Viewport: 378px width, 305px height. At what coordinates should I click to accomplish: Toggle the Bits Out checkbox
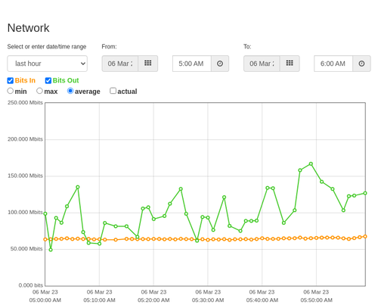(48, 80)
